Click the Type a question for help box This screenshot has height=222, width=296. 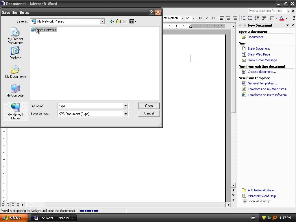coord(267,11)
